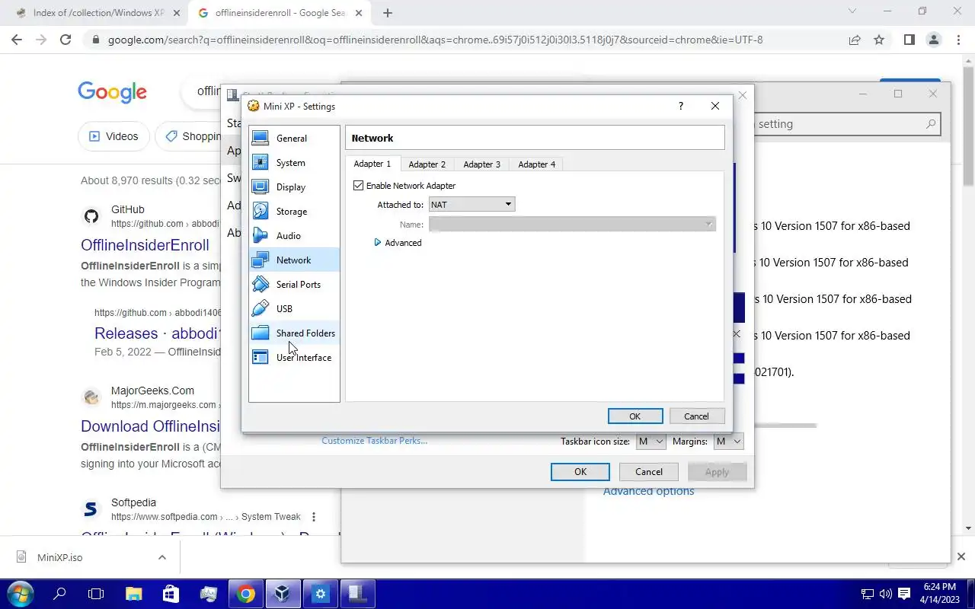This screenshot has height=609, width=975.
Task: Open taskbar Search magnifier
Action: coord(59,594)
